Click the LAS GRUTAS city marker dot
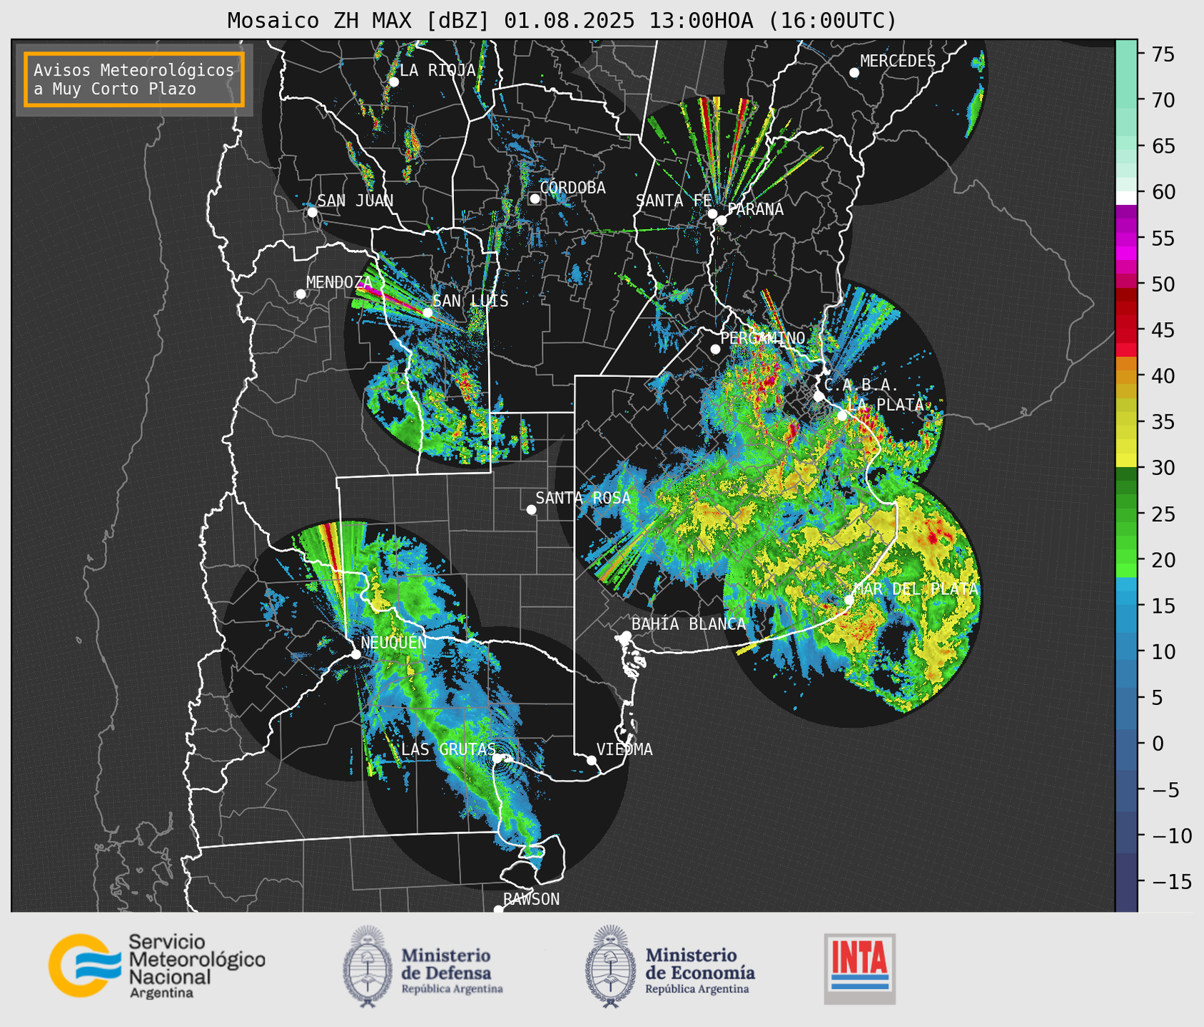 pos(497,758)
